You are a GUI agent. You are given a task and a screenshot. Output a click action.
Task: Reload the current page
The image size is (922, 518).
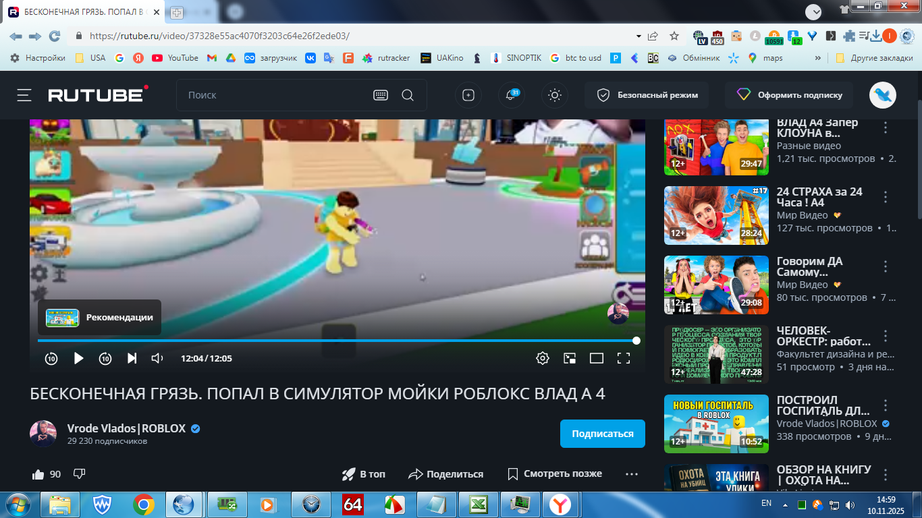[55, 36]
